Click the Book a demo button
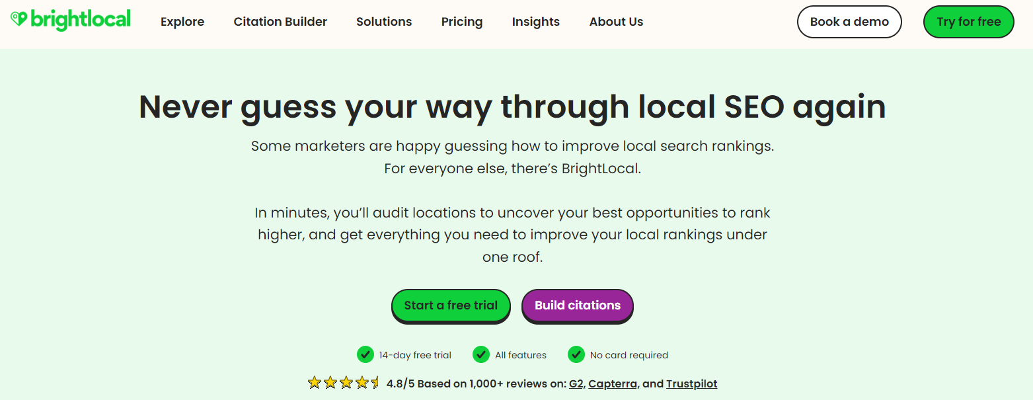1033x400 pixels. (x=849, y=22)
